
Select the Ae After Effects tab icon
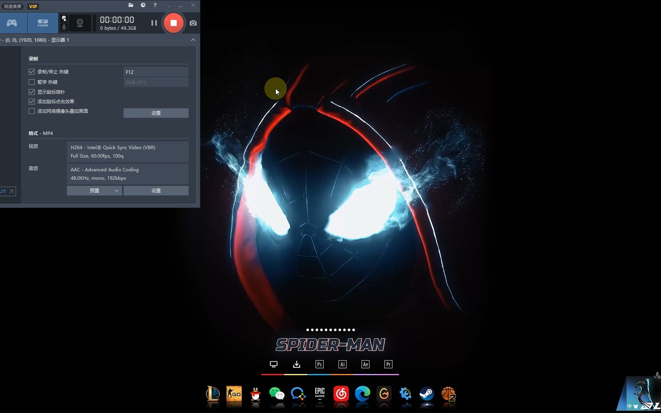pos(365,364)
